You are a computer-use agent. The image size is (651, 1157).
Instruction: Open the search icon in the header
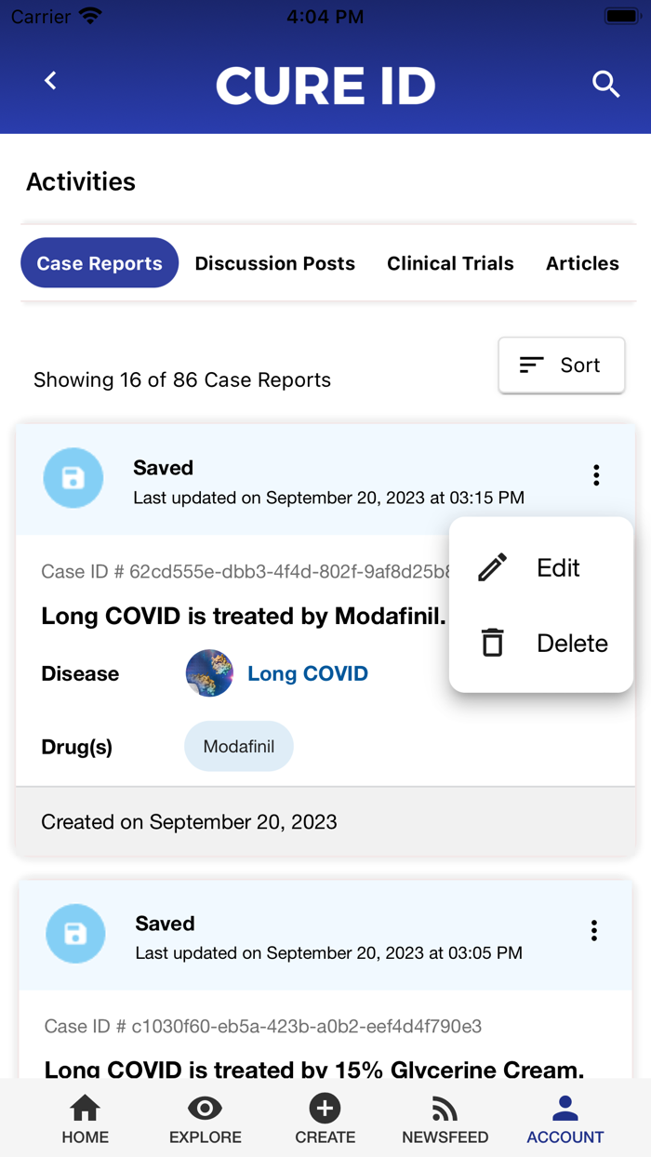605,84
